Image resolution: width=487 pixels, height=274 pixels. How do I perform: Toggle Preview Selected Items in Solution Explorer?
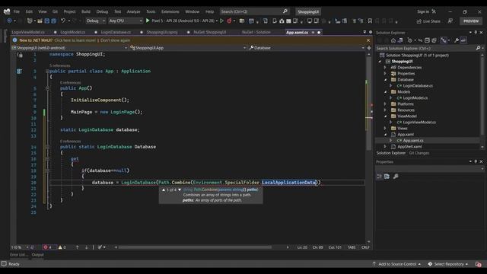463,40
